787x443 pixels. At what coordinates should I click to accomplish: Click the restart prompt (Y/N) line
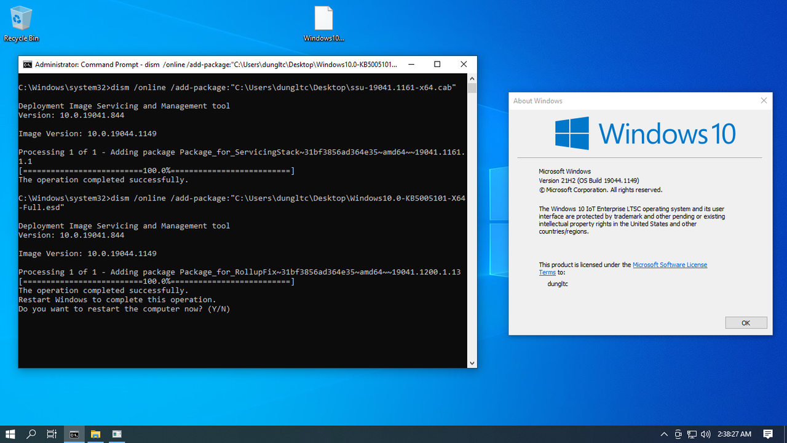(124, 309)
